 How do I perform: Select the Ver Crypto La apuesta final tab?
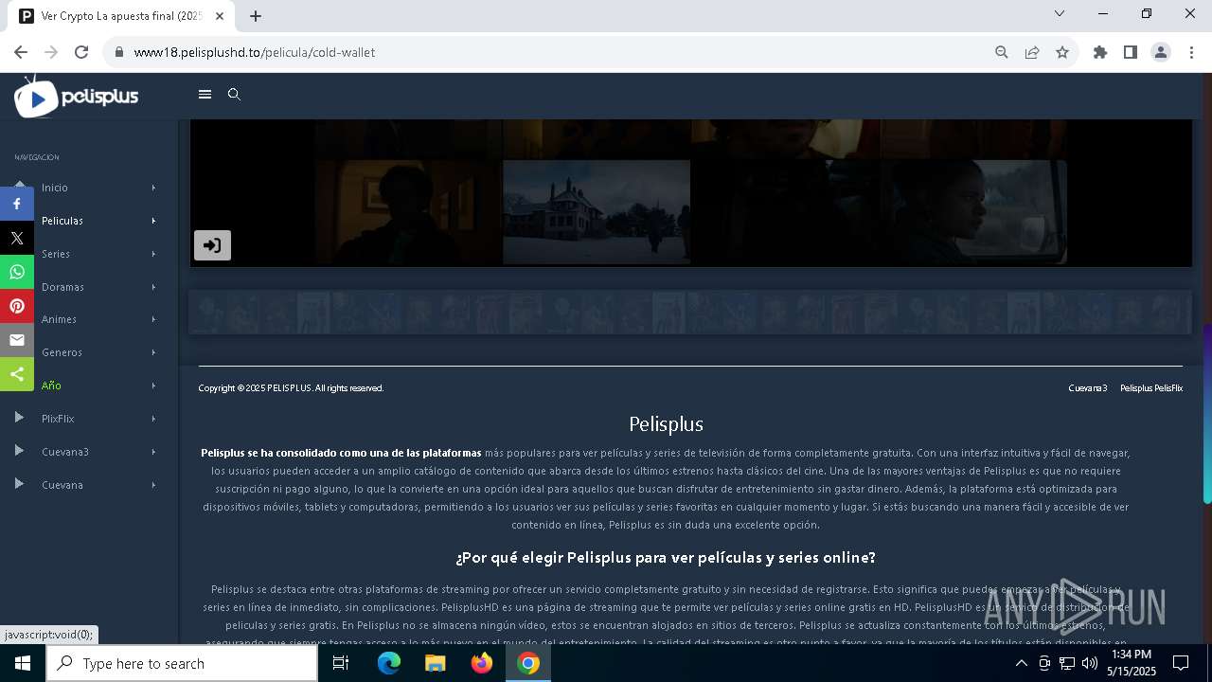pos(123,16)
